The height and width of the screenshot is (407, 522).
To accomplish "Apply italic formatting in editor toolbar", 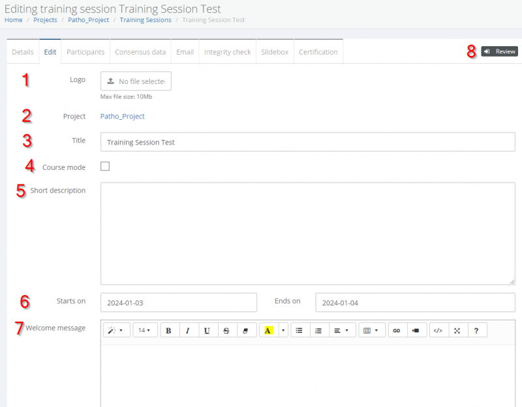I will pos(188,330).
